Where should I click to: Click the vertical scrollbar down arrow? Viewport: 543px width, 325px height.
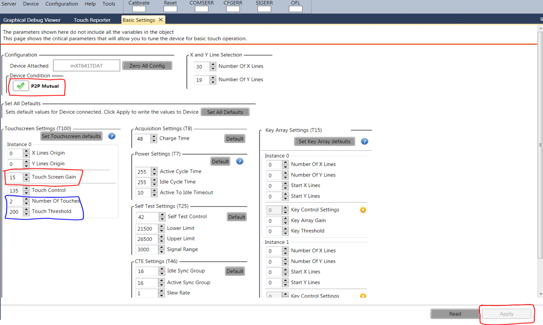point(540,294)
